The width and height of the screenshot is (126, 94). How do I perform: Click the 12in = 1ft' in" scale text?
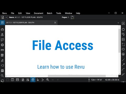(x=97, y=80)
